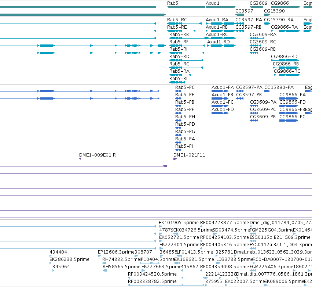
Task: Click protein Rab5-PB
Action: [x=185, y=102]
